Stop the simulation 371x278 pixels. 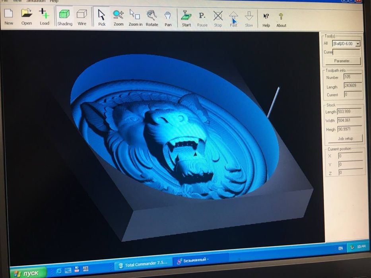click(x=218, y=19)
